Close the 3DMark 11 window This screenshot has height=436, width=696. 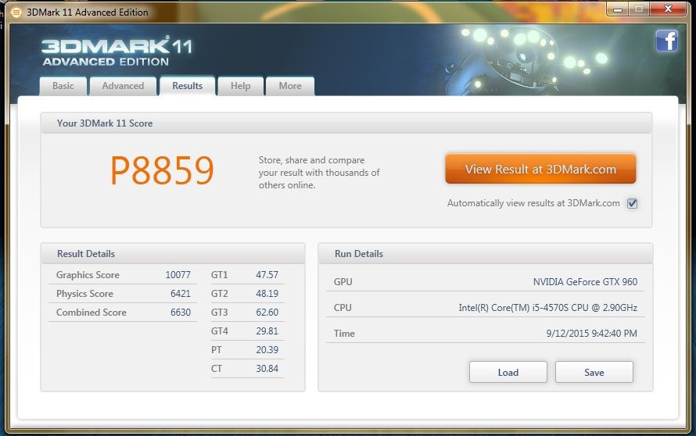[x=668, y=9]
